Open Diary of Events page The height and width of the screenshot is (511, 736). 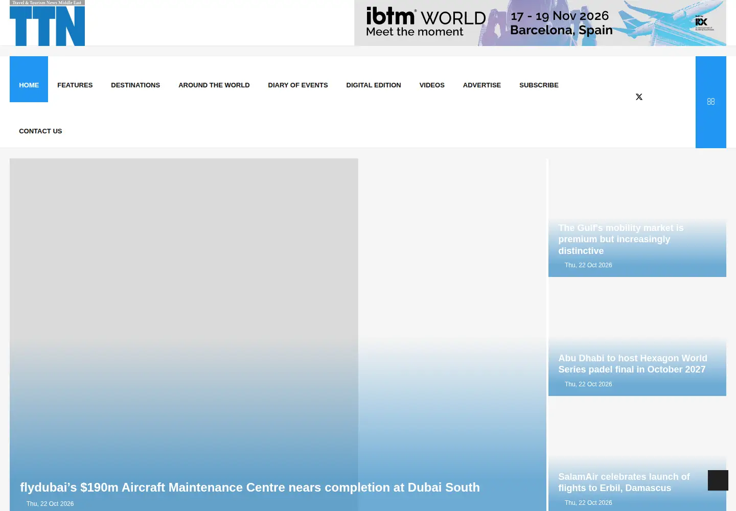point(298,85)
